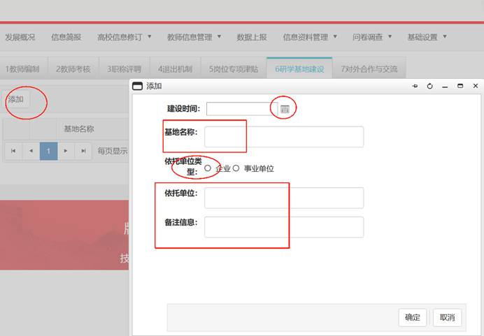Switch to the 5岗位专项津贴 tab
The height and width of the screenshot is (336, 484).
[x=234, y=69]
